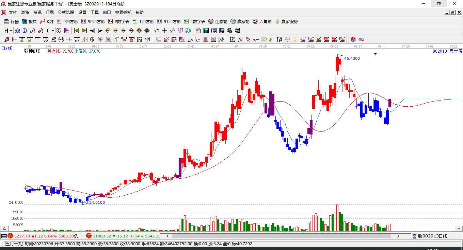Select the crosshair cursor tool
This screenshot has height=250, width=463.
(x=165, y=31)
